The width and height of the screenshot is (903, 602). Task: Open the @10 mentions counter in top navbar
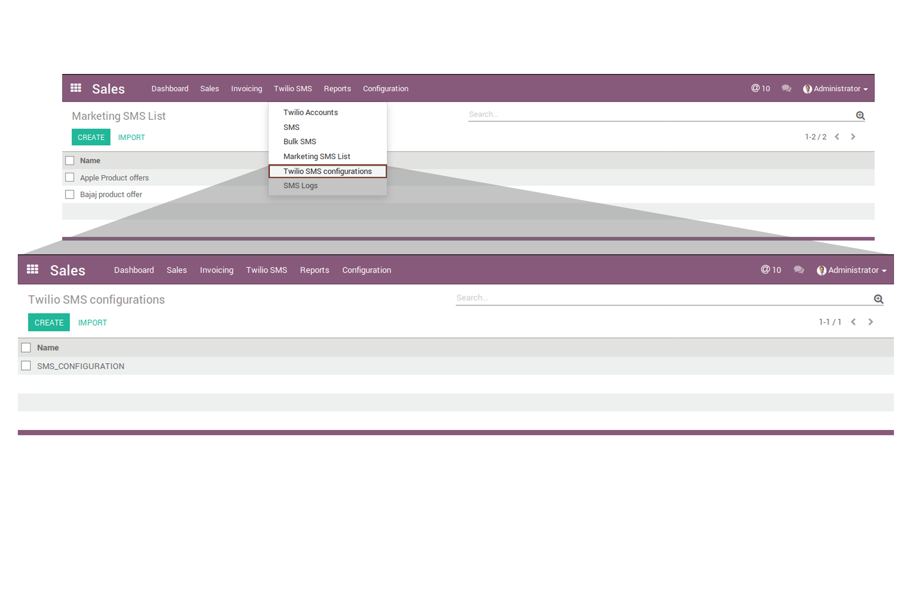760,88
